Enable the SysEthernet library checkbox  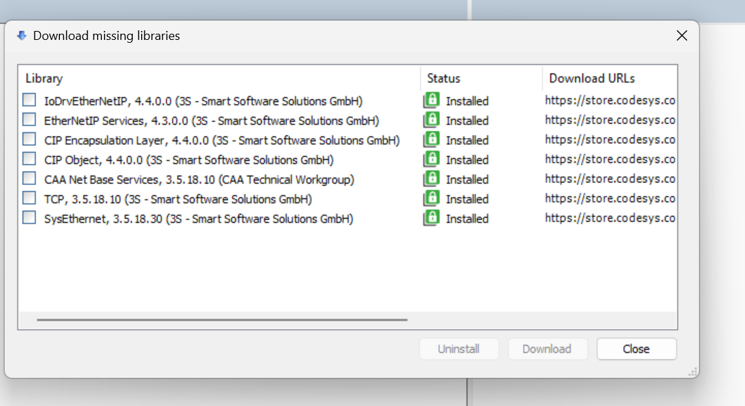[x=29, y=217]
